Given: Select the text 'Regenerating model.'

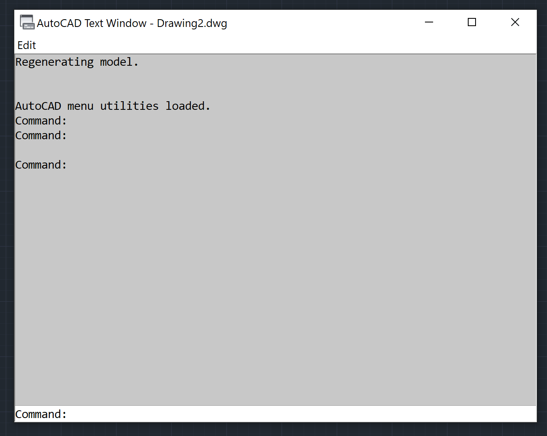Looking at the screenshot, I should 76,62.
